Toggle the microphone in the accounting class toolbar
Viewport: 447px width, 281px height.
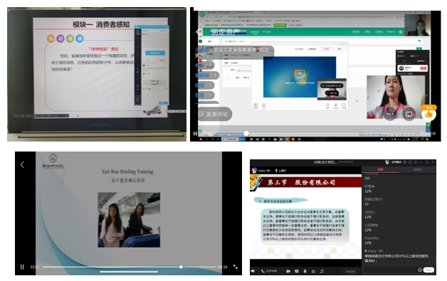pos(305,271)
